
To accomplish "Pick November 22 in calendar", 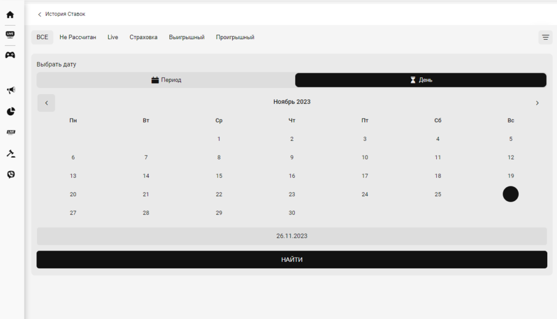I will click(x=219, y=194).
